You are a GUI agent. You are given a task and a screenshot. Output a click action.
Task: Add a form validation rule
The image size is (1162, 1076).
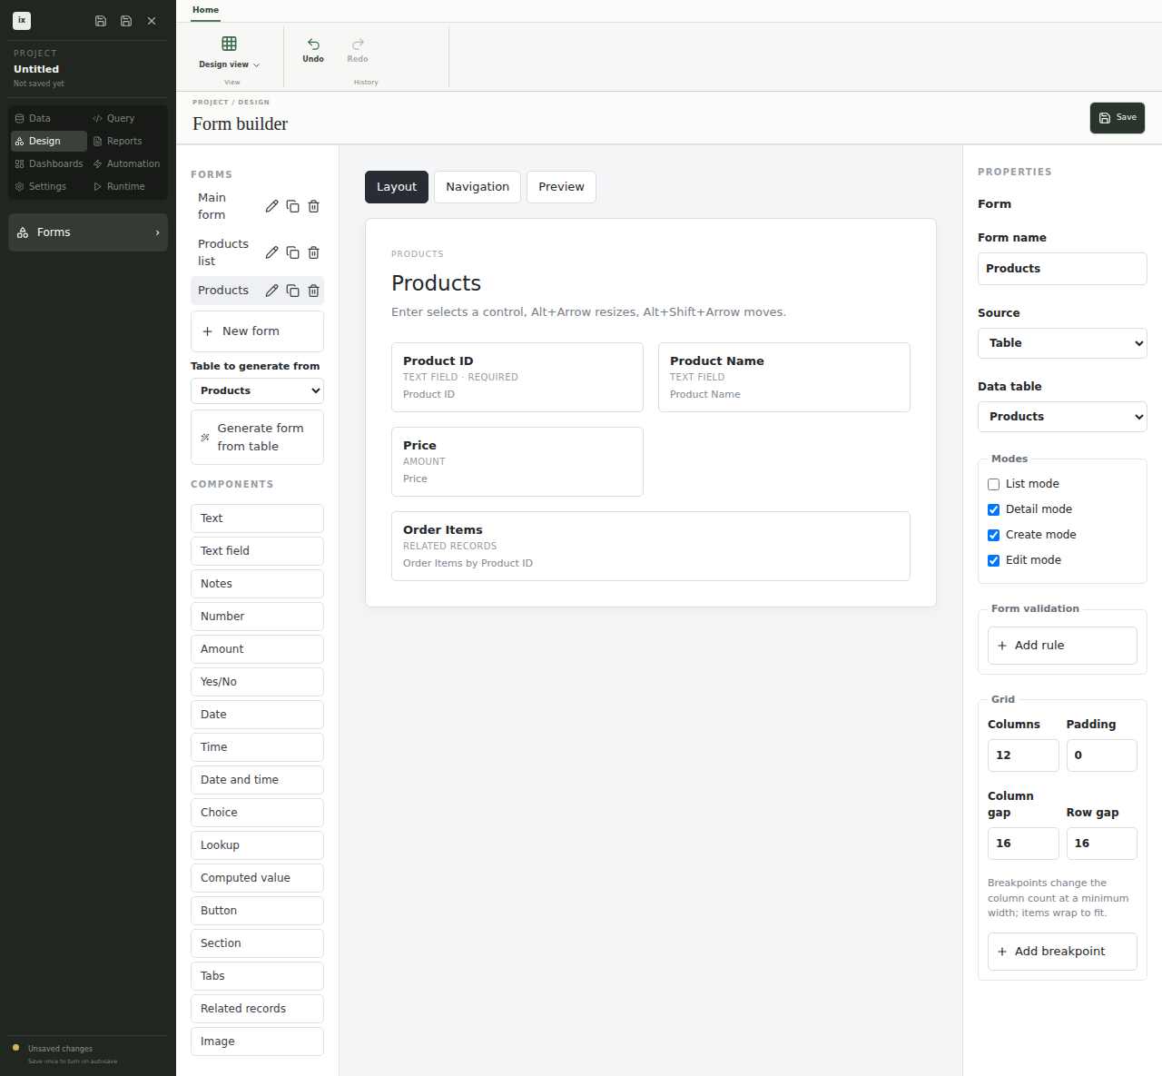click(x=1062, y=646)
